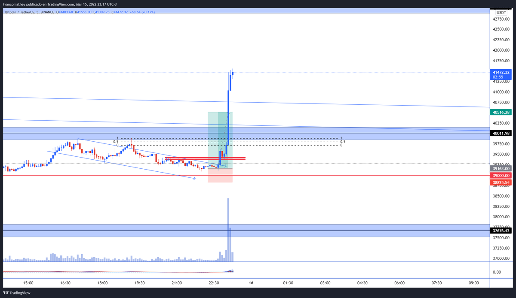Click the 09:00 time axis label

click(x=474, y=283)
